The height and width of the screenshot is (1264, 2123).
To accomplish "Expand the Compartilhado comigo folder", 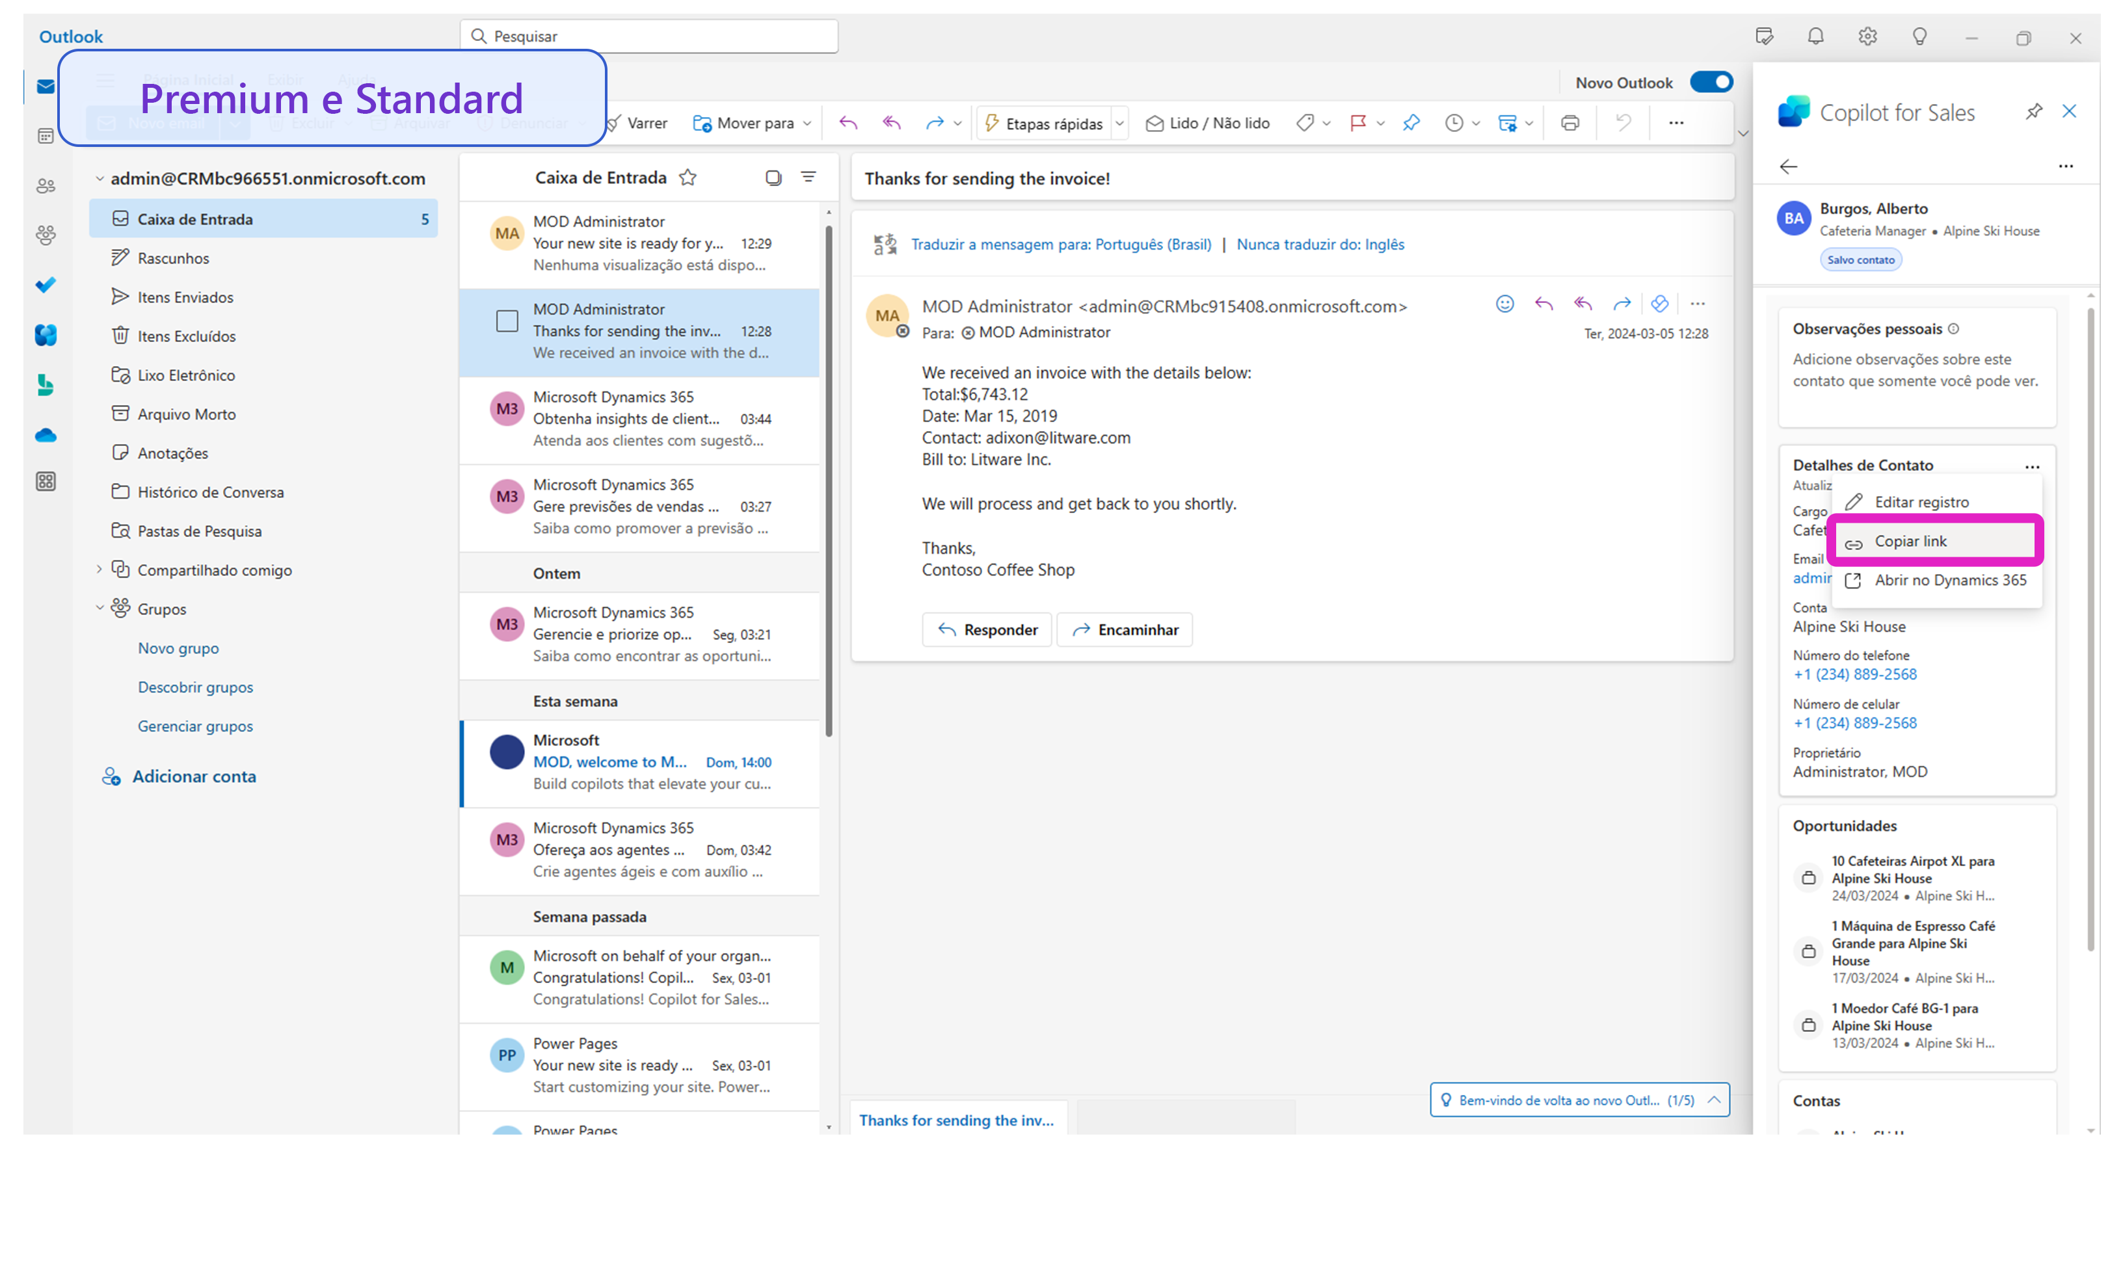I will click(99, 570).
